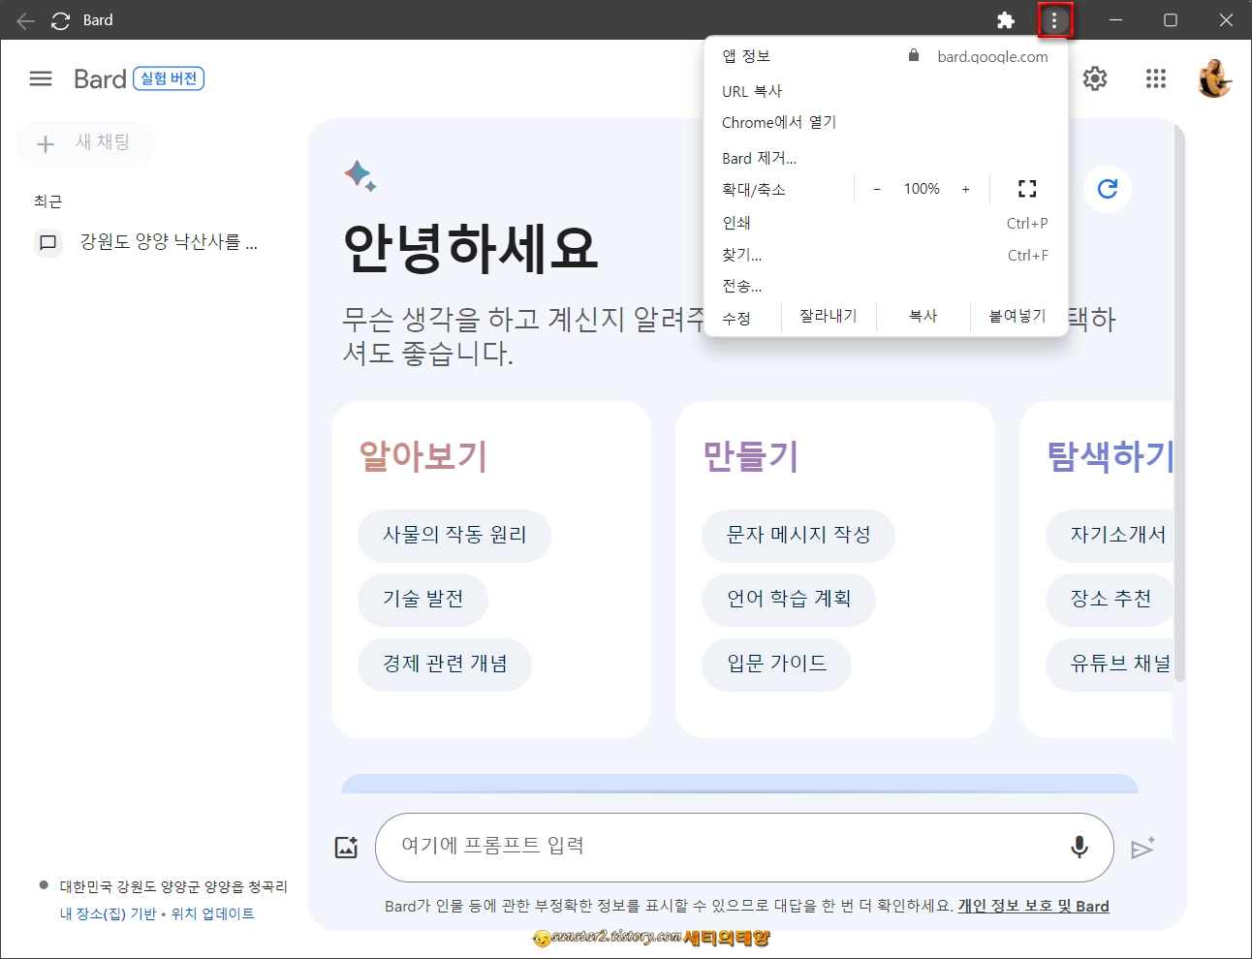The width and height of the screenshot is (1252, 959).
Task: Open the Google account avatar
Action: click(x=1213, y=78)
